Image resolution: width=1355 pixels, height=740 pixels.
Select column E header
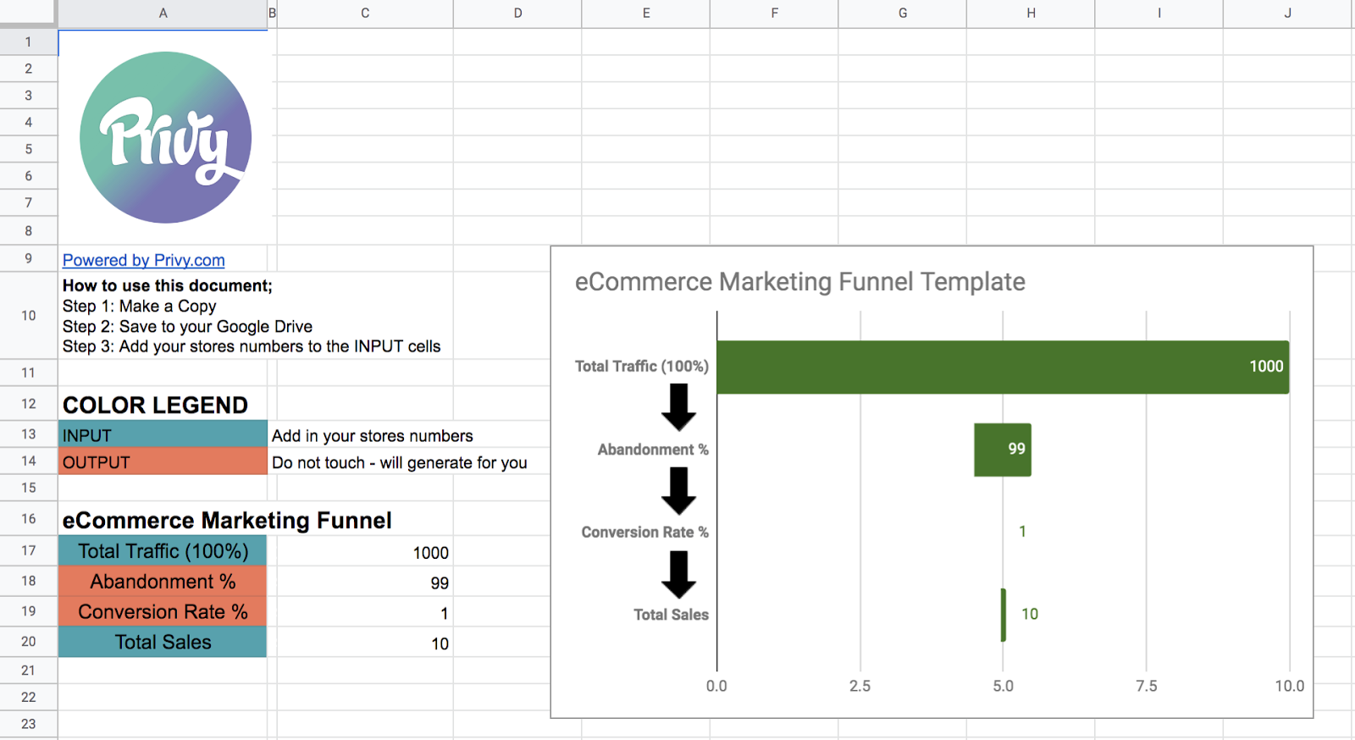pyautogui.click(x=646, y=13)
